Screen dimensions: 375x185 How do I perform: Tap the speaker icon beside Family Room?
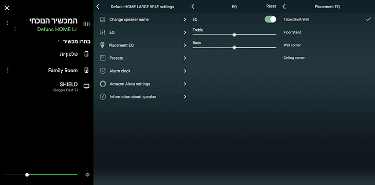click(87, 70)
